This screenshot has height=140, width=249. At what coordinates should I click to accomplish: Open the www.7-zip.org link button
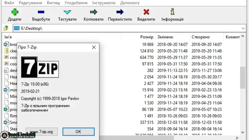click(x=42, y=131)
